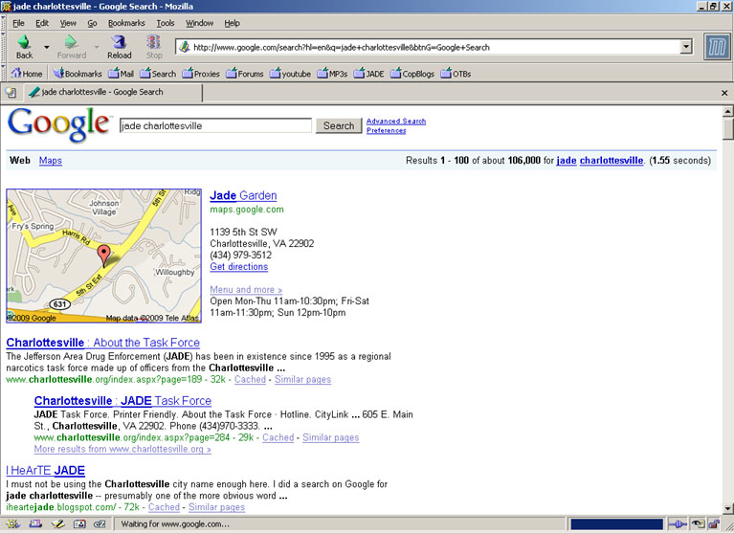Select the jade charlottesville Google Search tab
Screen dimensions: 734x534
tap(113, 92)
